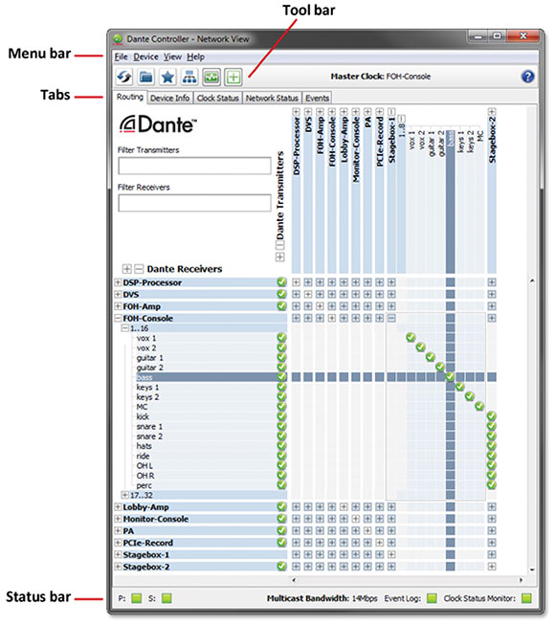This screenshot has width=555, height=626.
Task: Click the Dante Controller title bar app icon
Action: click(118, 39)
